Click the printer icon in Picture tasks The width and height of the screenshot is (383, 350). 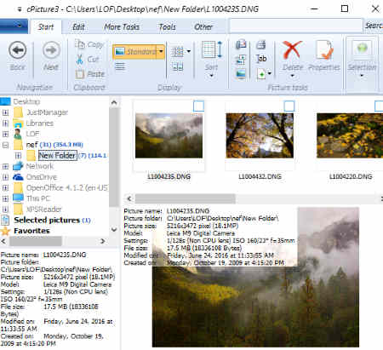261,44
